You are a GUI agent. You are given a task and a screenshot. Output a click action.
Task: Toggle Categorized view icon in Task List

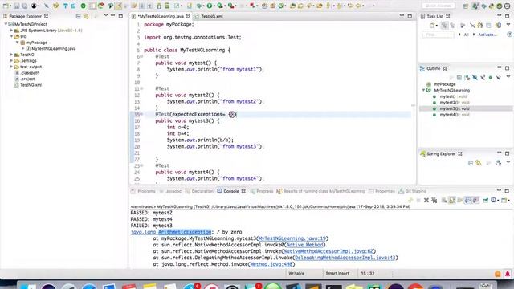click(444, 25)
